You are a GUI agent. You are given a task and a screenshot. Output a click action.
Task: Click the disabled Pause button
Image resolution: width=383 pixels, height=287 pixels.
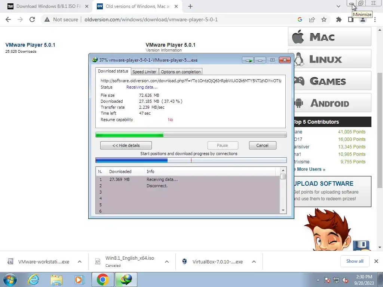[223, 145]
